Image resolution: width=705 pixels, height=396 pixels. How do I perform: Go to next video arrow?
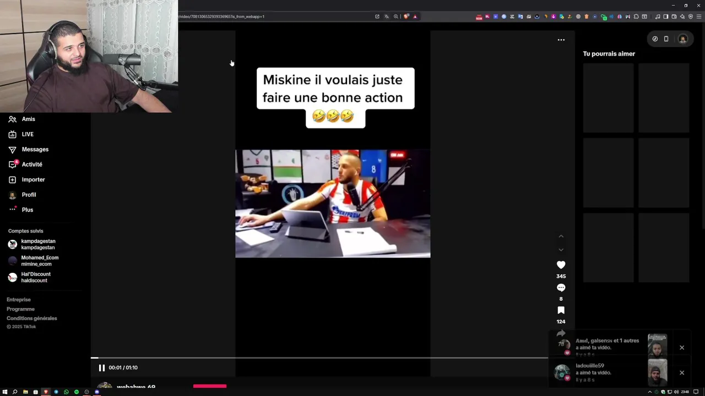(561, 250)
